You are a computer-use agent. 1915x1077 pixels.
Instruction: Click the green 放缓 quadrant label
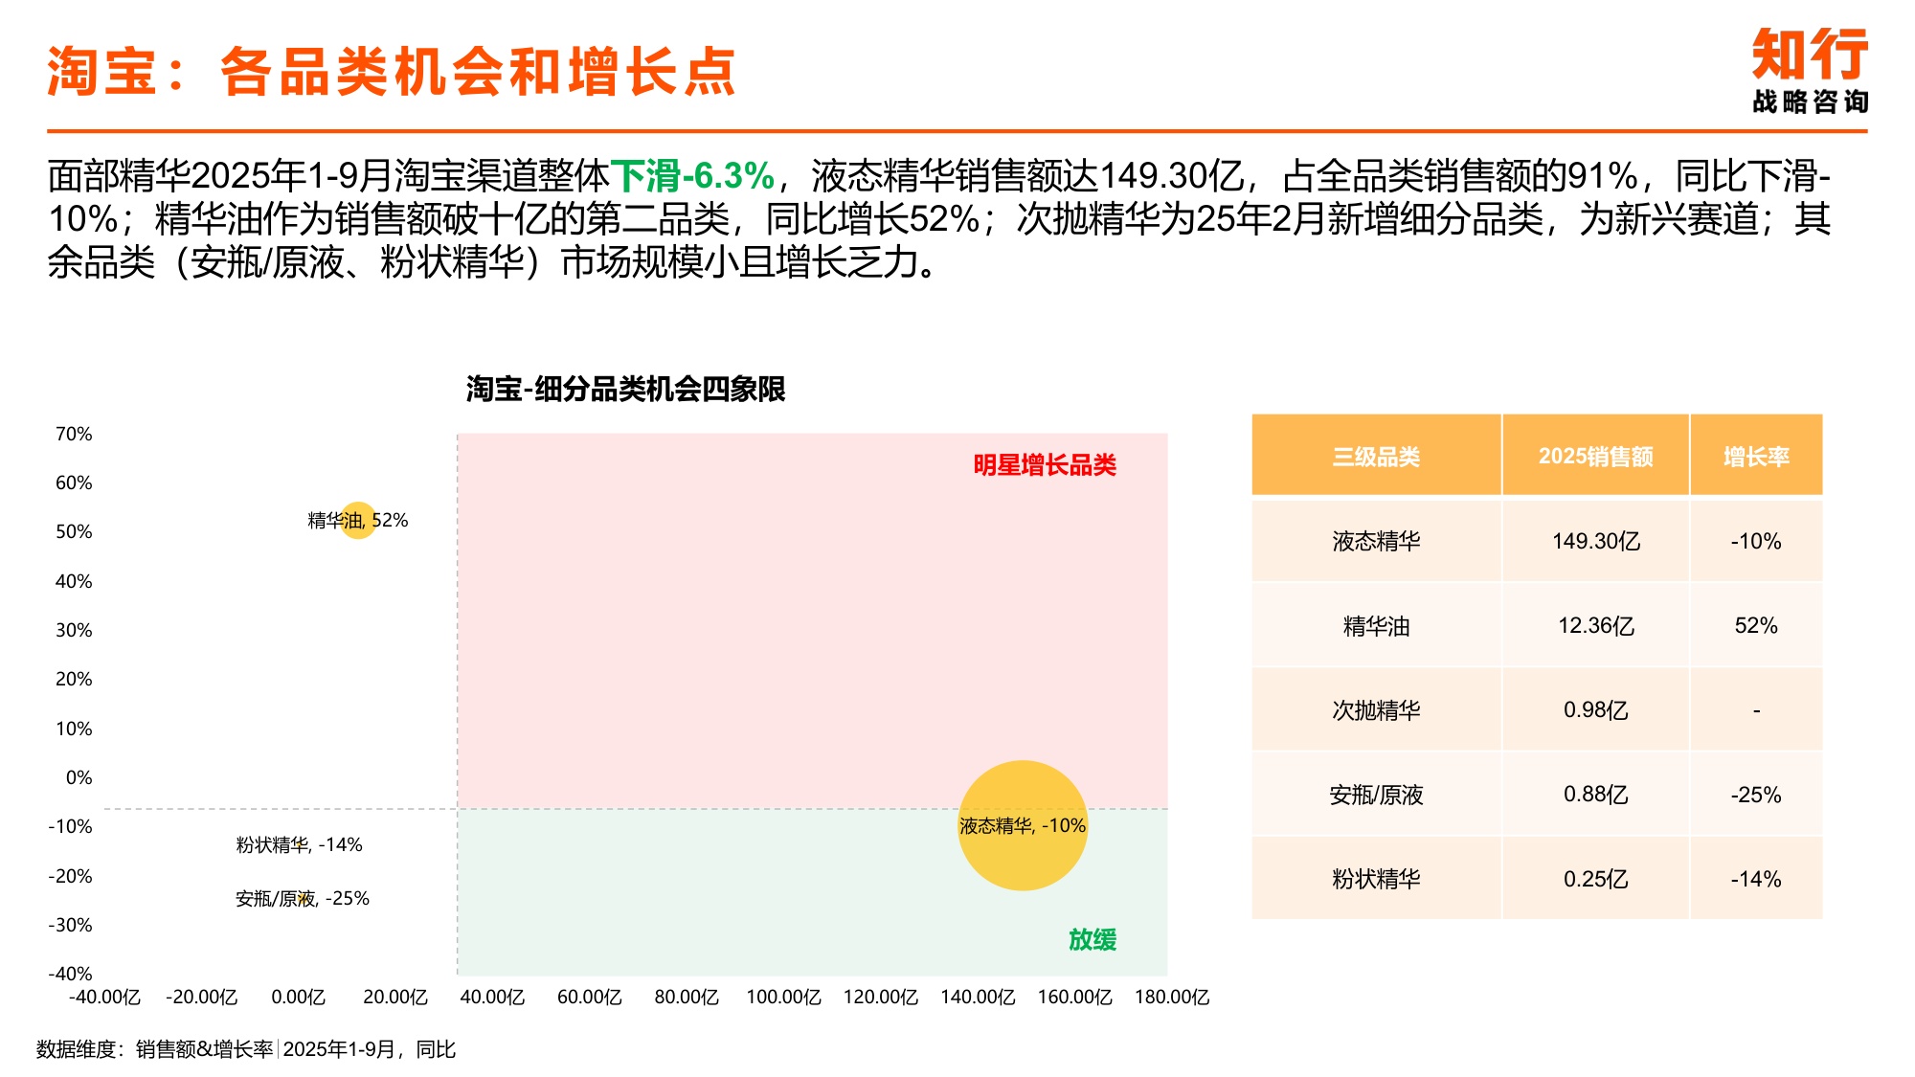click(x=1093, y=939)
